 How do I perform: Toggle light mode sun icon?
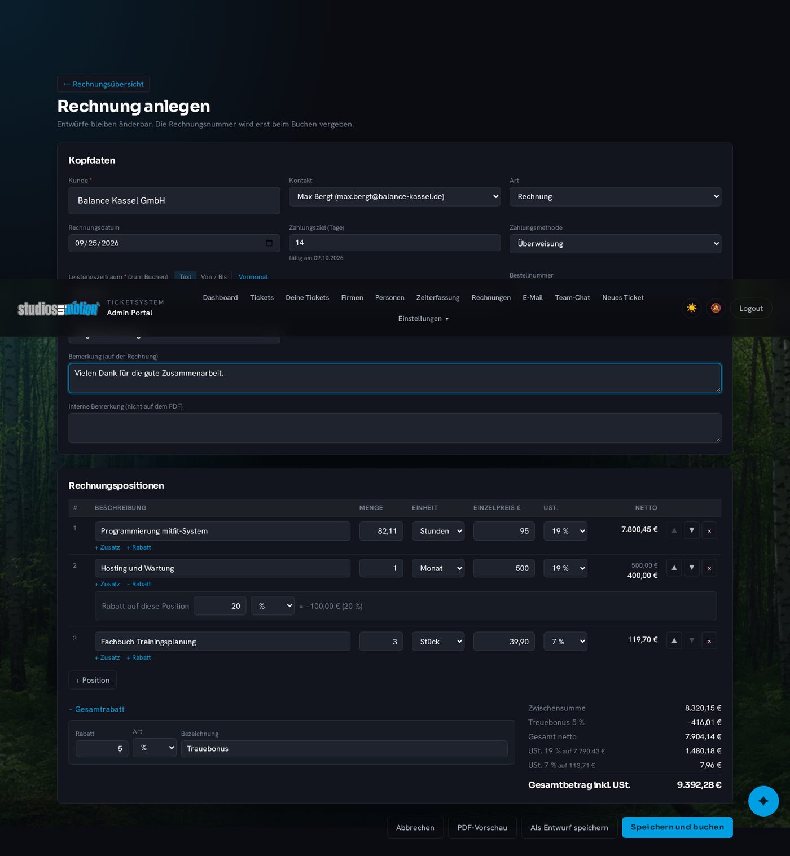691,308
